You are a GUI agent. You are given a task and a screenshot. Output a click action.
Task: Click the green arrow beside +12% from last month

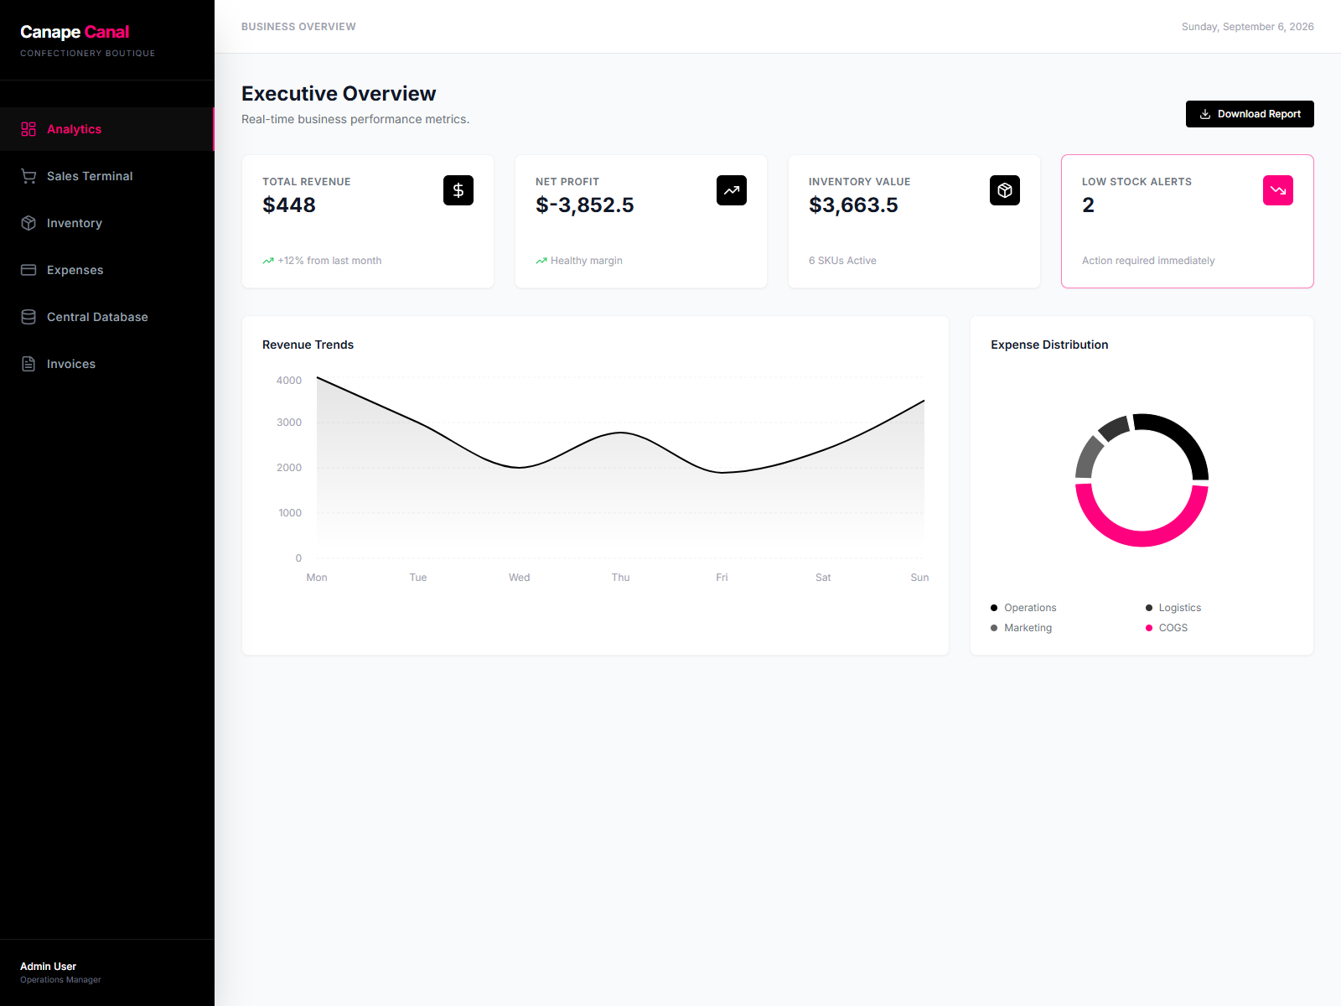coord(268,261)
